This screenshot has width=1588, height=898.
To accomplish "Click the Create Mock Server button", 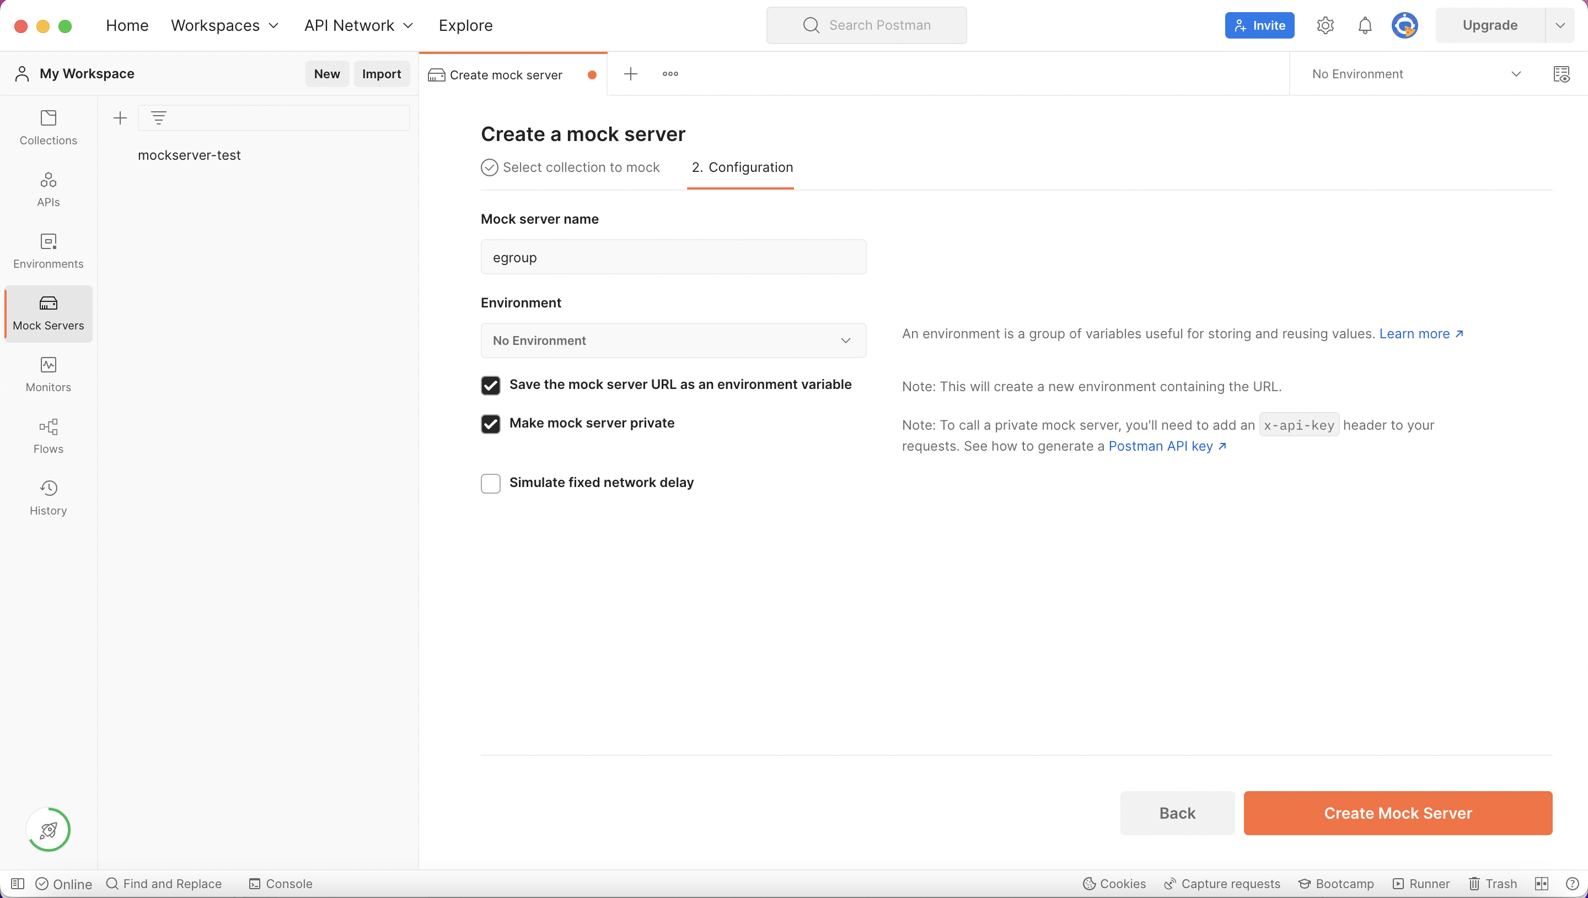I will pyautogui.click(x=1397, y=813).
